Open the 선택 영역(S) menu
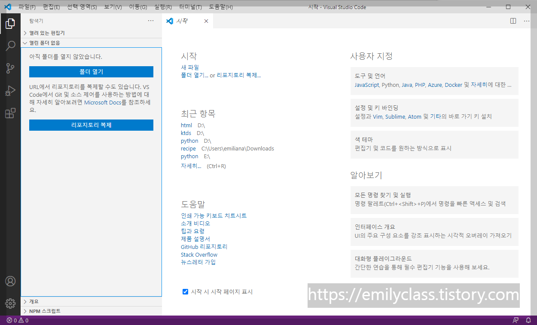 pos(82,7)
